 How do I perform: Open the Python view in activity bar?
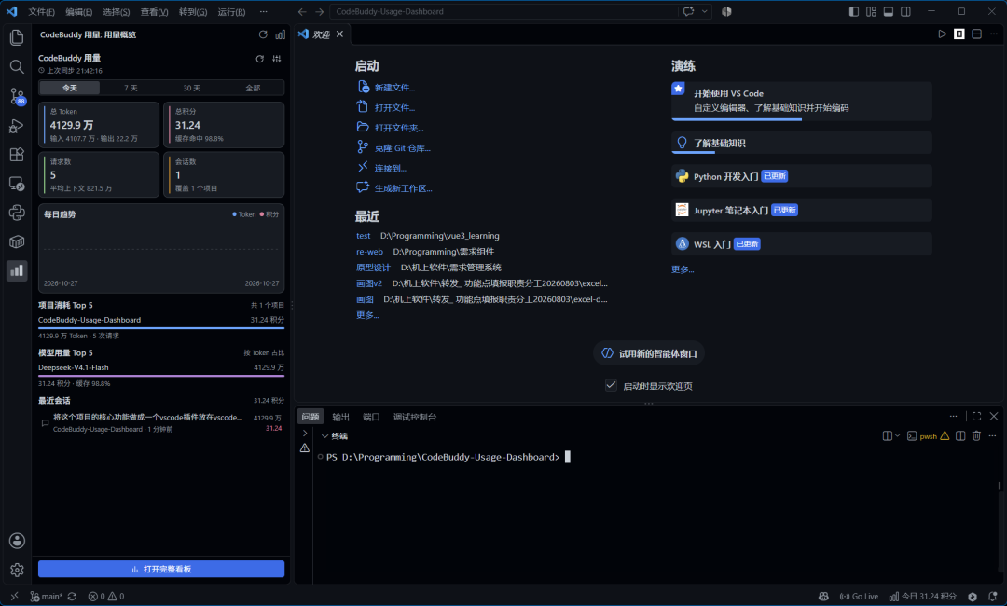tap(17, 213)
